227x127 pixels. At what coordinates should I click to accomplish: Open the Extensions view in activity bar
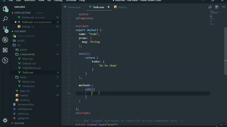5,50
